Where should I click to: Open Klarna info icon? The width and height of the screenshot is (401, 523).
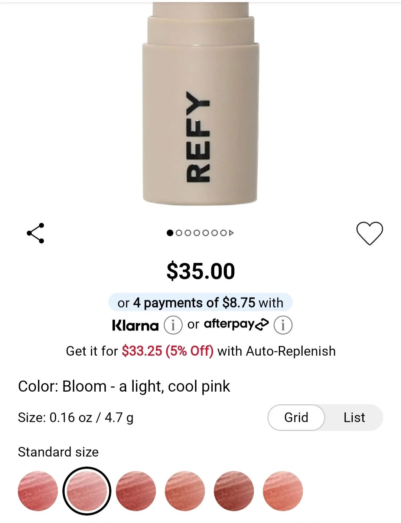173,325
